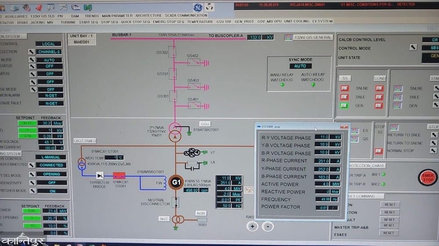Select the GS402 earthing switch symbol
This screenshot has width=439, height=246.
pyautogui.click(x=194, y=63)
